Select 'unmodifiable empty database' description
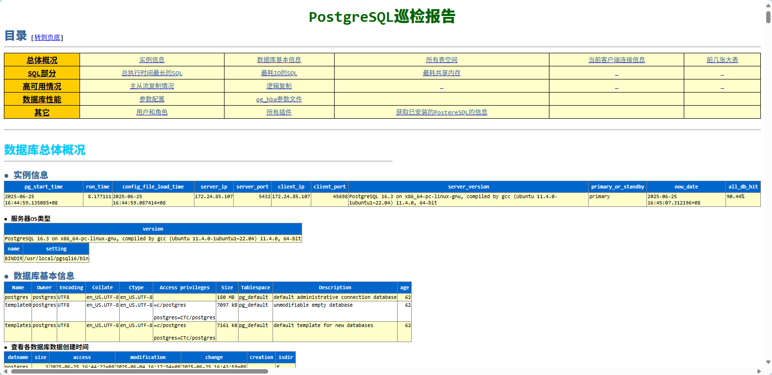 (x=335, y=311)
